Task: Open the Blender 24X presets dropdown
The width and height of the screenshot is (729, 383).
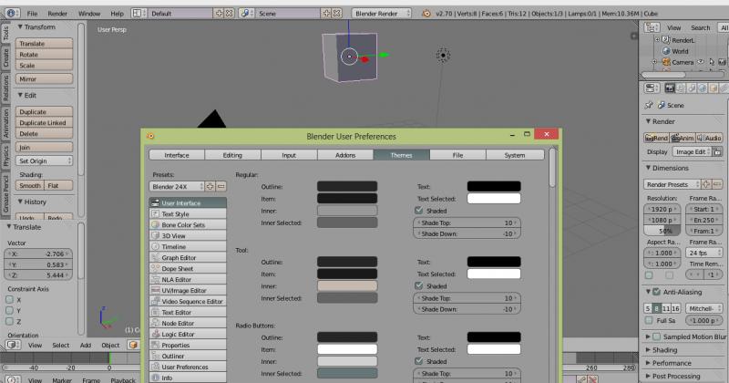Action: pos(177,186)
